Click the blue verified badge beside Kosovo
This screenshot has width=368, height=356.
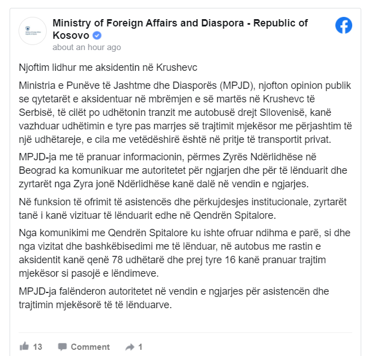[x=97, y=35]
